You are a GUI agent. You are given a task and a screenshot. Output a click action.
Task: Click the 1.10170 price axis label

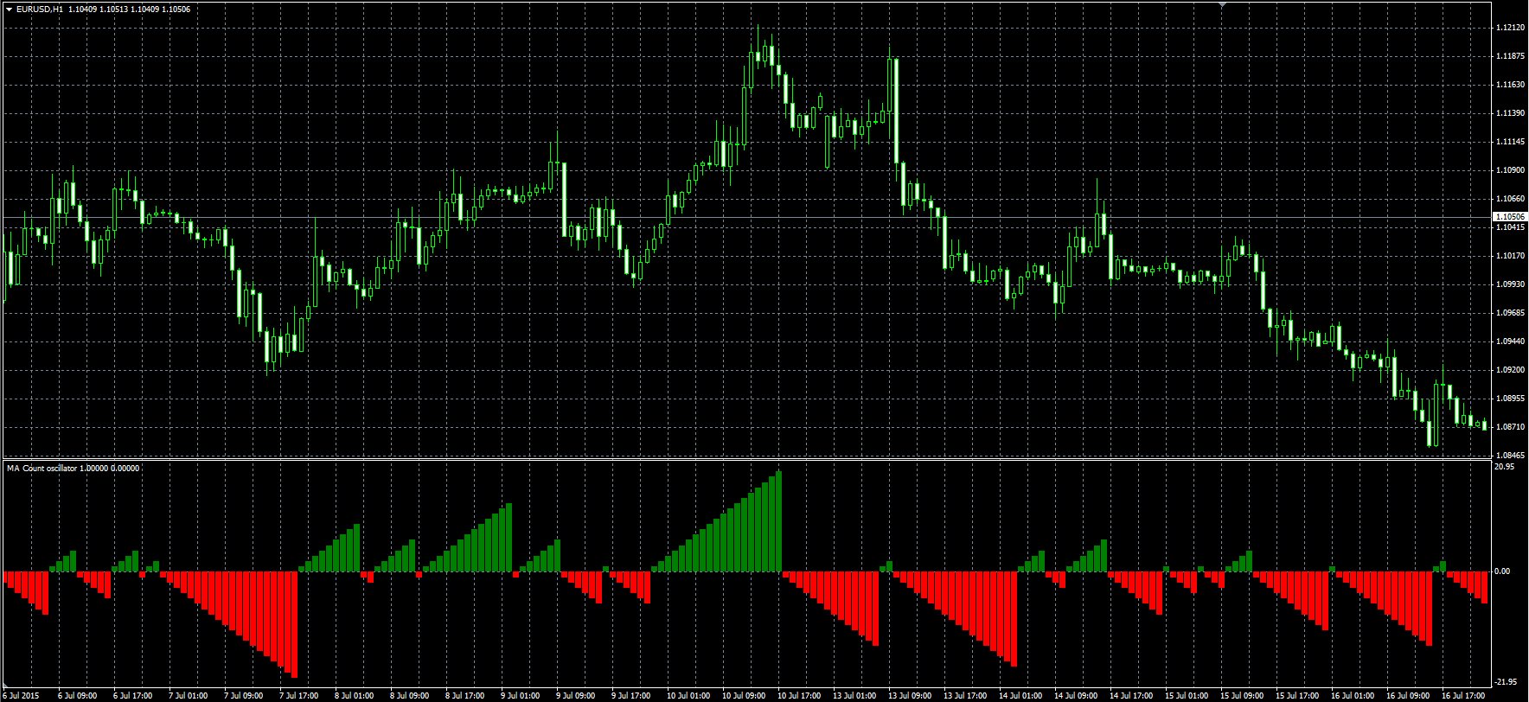point(1510,256)
